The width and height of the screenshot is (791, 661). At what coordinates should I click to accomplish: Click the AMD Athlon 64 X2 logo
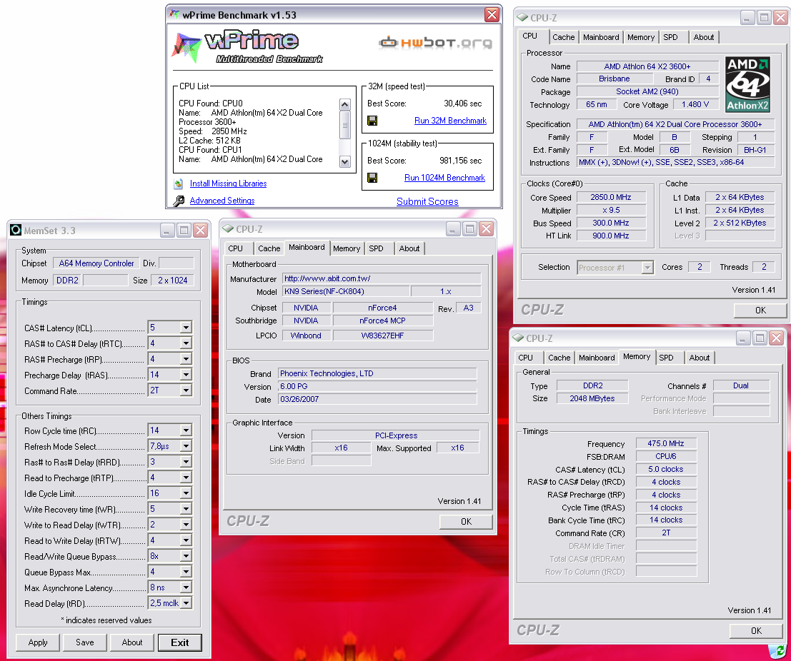(x=747, y=84)
